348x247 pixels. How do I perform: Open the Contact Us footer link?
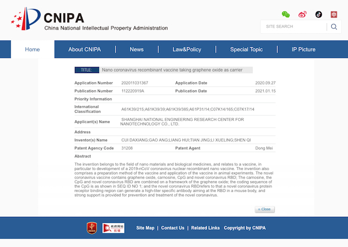pyautogui.click(x=173, y=228)
